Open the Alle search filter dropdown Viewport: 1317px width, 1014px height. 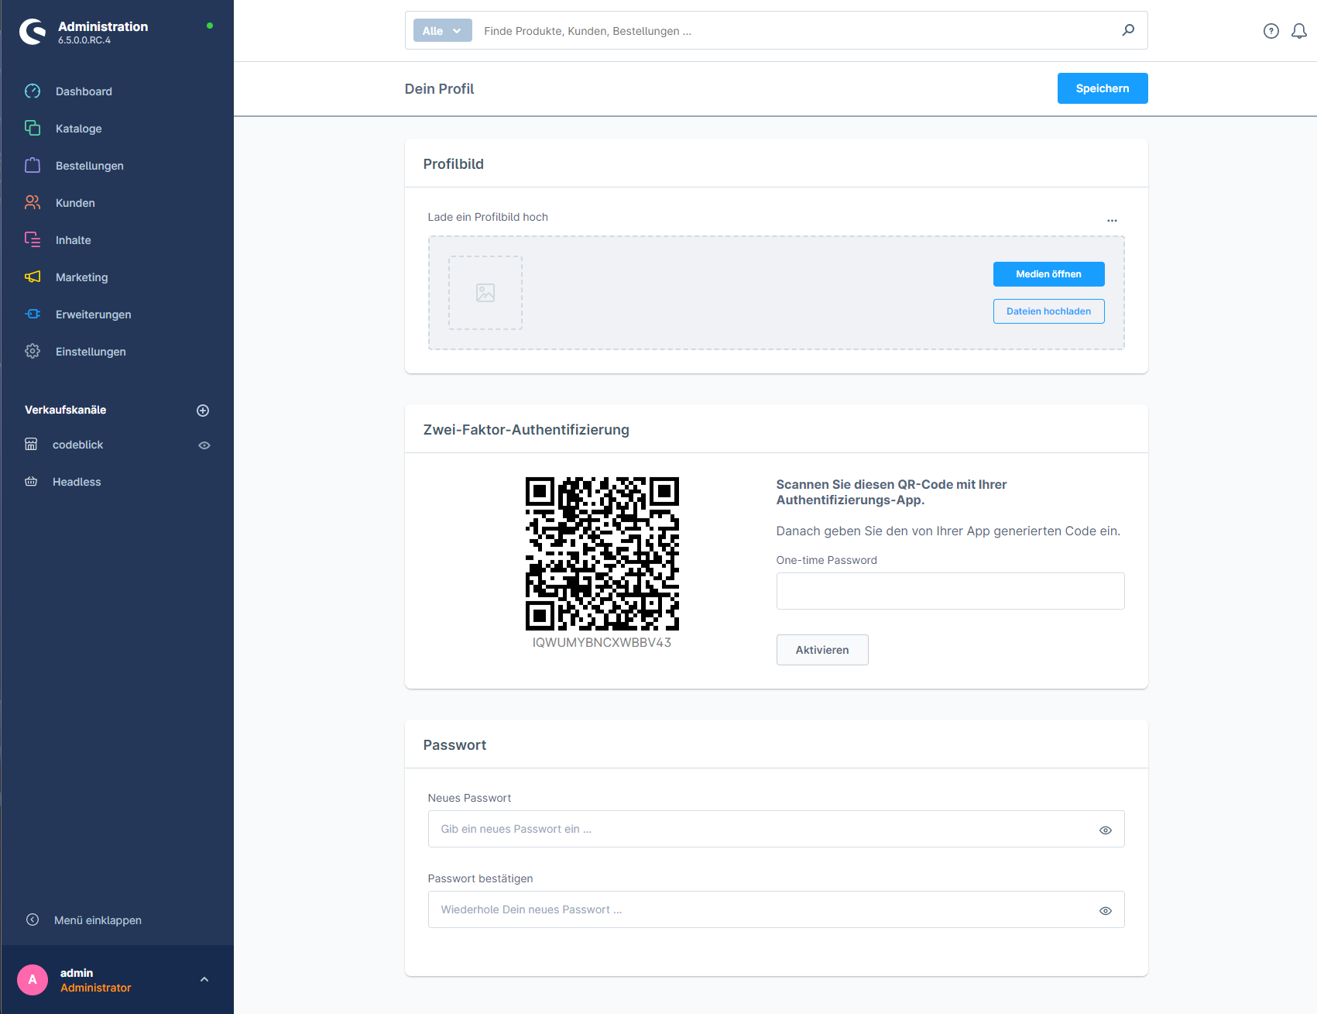442,31
